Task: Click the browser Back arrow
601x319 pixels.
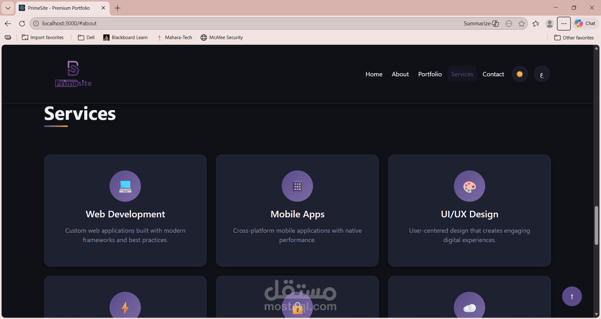Action: (x=8, y=23)
